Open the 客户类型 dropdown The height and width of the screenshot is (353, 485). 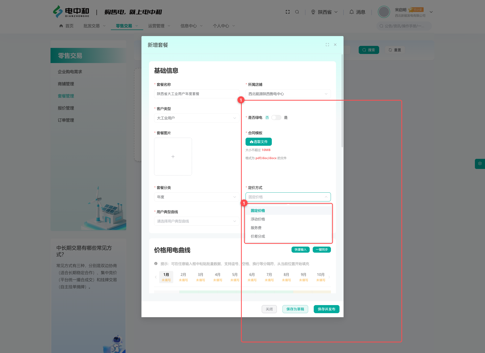click(197, 118)
